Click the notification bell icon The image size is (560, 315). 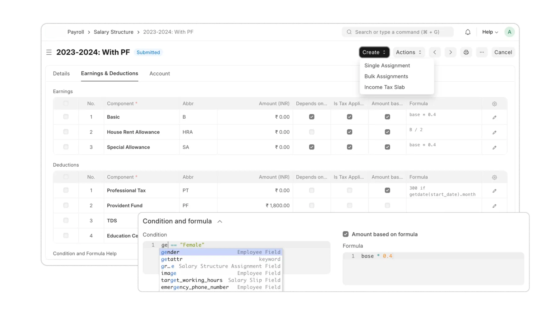coord(468,32)
